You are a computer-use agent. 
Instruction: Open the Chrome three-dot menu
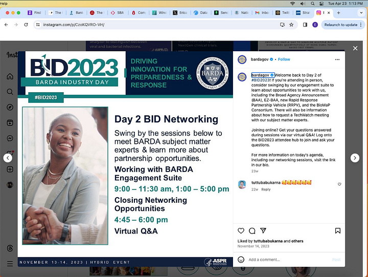361,25
